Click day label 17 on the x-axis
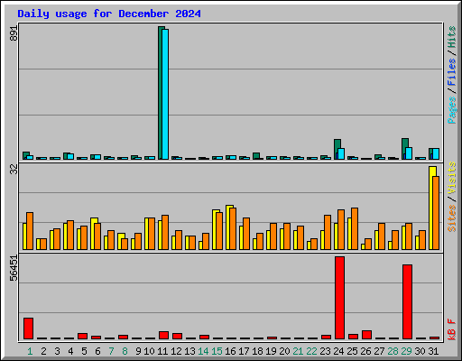The width and height of the screenshot is (462, 361). click(x=244, y=351)
